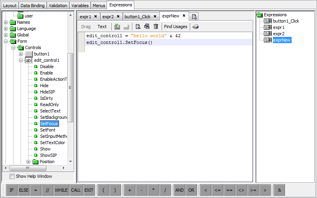Viewport: 317px width, 198px height.
Task: Collapse the edit_control1 tree node
Action: click(21, 60)
